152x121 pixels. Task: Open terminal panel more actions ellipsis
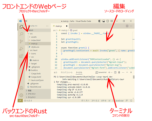click(x=123, y=72)
